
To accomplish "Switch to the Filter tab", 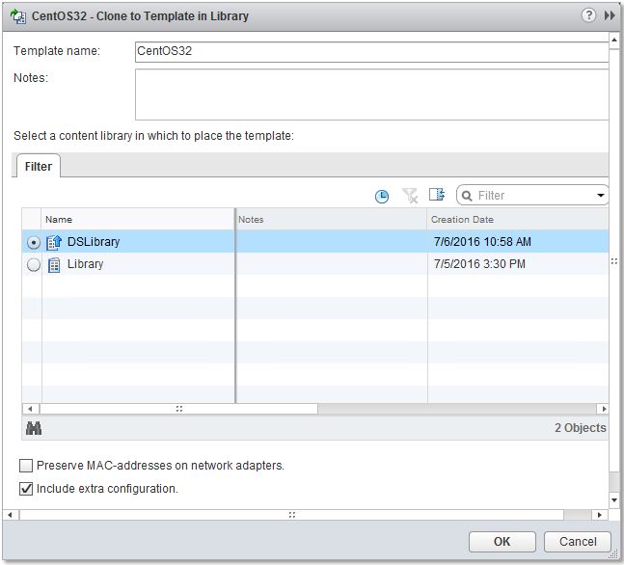I will (39, 166).
